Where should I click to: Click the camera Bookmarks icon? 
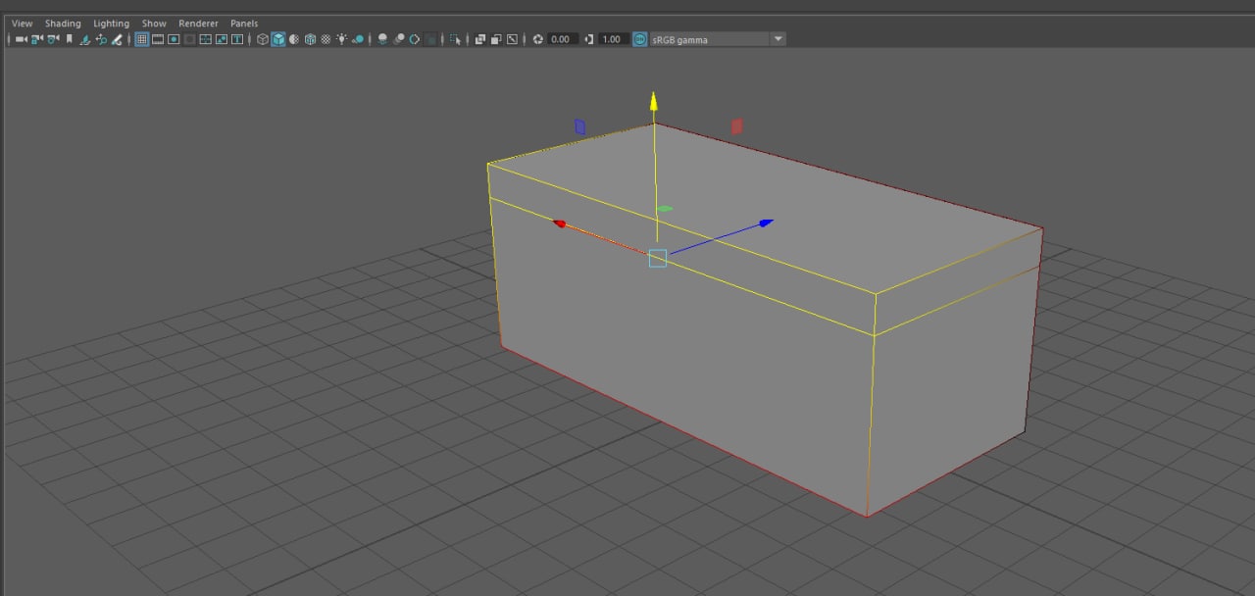[69, 39]
